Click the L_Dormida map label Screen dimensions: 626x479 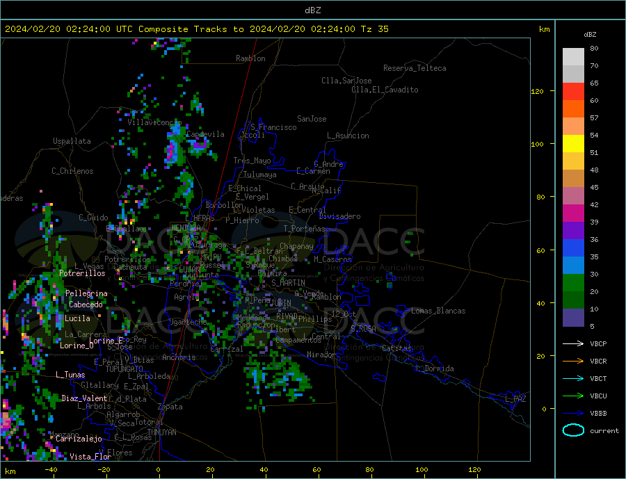click(x=435, y=368)
